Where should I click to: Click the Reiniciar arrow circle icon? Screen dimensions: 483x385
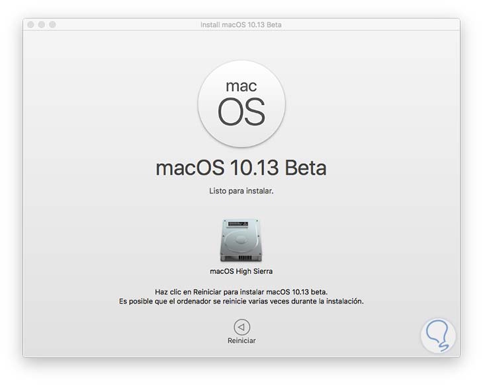(241, 327)
